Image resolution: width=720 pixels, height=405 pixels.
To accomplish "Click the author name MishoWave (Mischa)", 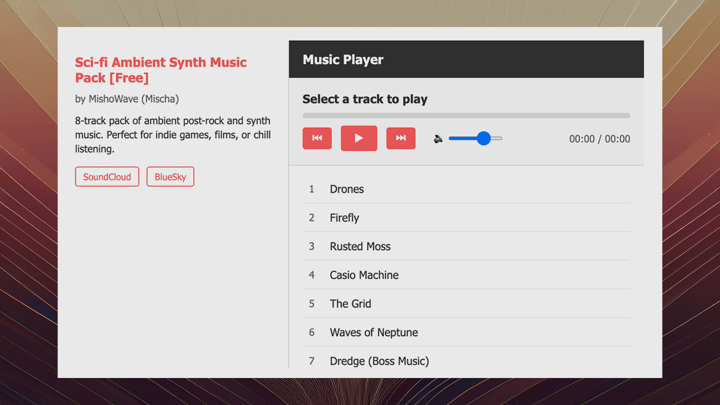I will click(133, 99).
